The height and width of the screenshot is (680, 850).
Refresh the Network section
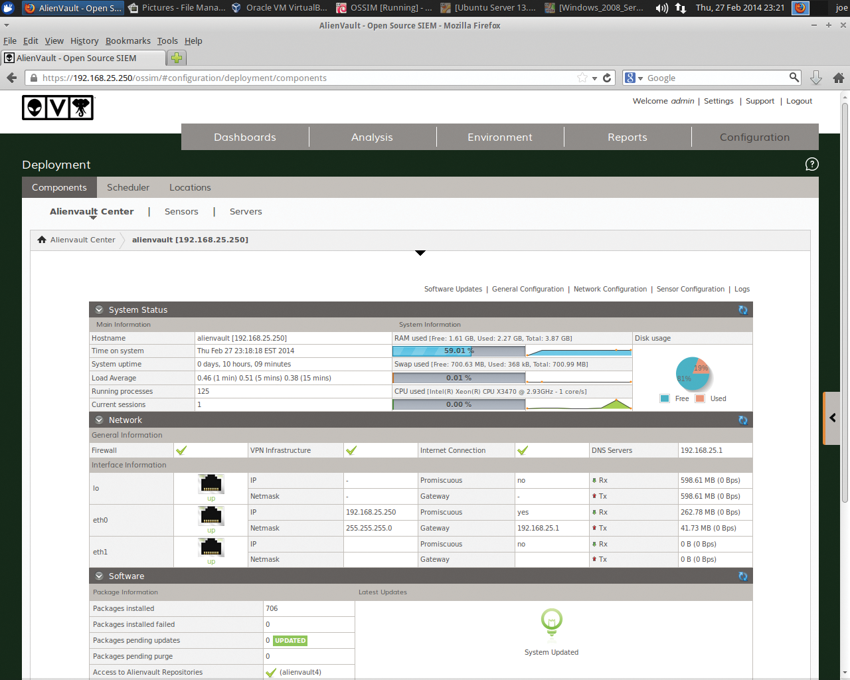[x=743, y=420]
